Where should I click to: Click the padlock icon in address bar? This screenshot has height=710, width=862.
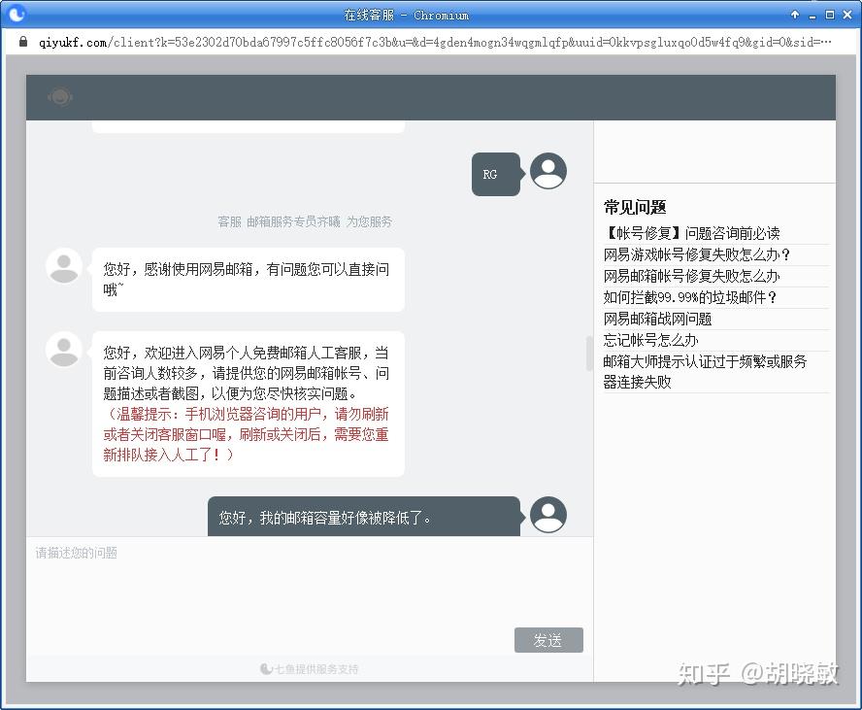click(x=23, y=42)
